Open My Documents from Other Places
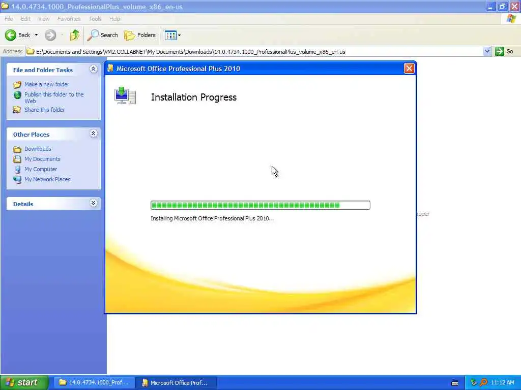The width and height of the screenshot is (521, 390). [42, 159]
